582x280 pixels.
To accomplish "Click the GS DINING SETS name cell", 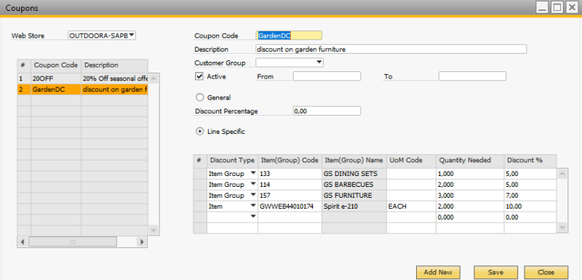I will pos(354,174).
